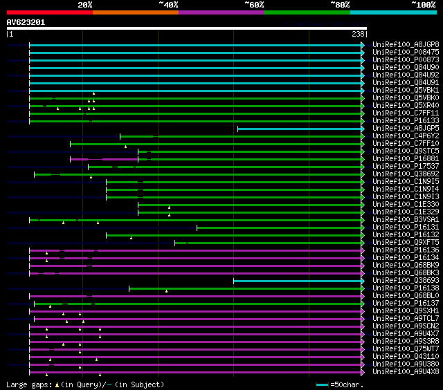Click the white AV623201 query sequence bar
Screen dimensions: 443x390
(x=187, y=28)
